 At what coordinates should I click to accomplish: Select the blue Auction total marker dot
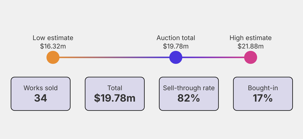(x=176, y=57)
